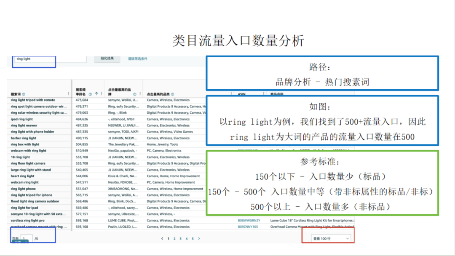Open the 查看 100 行 rows-per-page dropdown
Screen dimensions: 455x256
(x=330, y=239)
